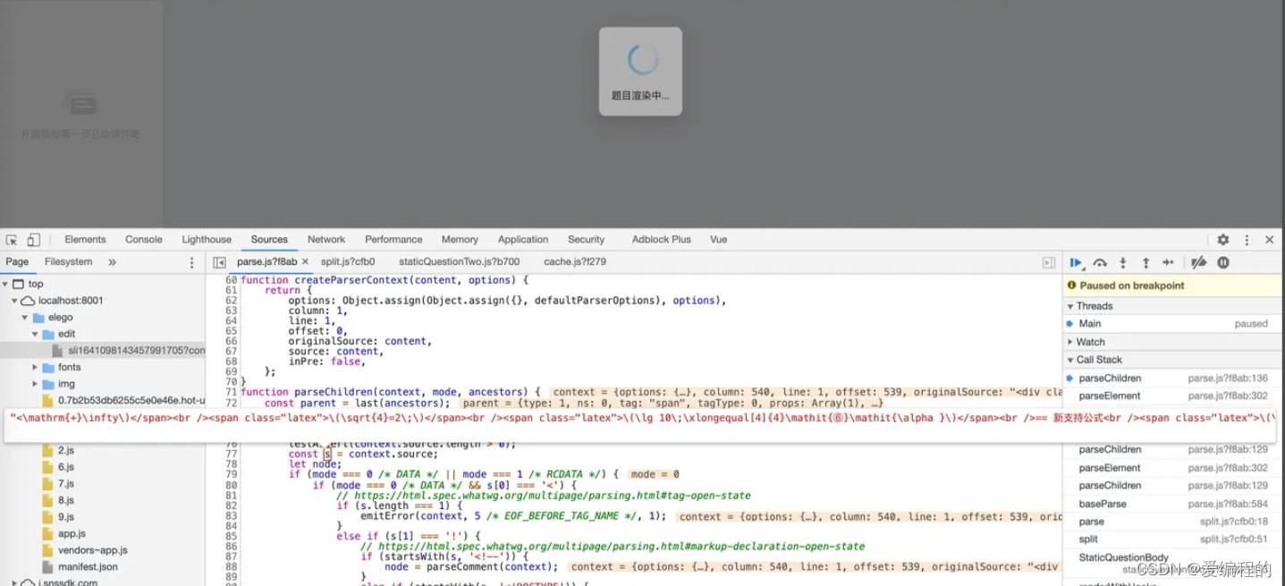This screenshot has height=586, width=1285.
Task: Switch to staticQuestionTwo.js?b700 file tab
Action: pyautogui.click(x=459, y=262)
